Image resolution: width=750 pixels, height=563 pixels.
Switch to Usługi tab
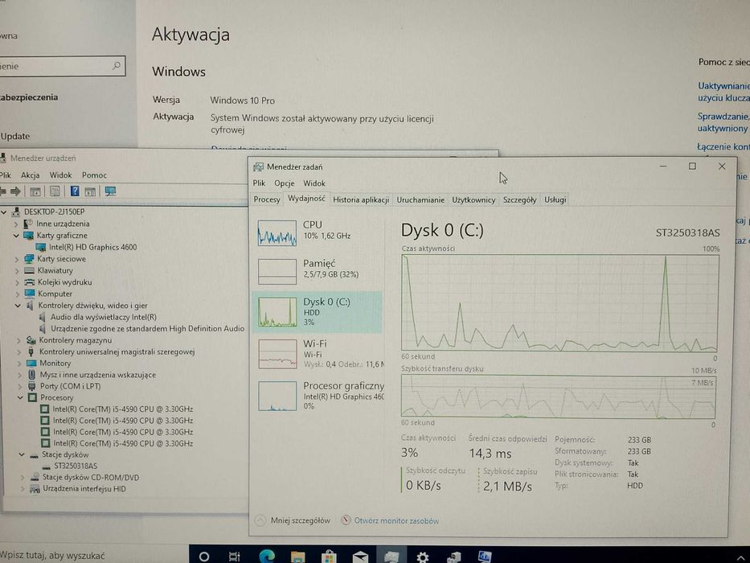click(555, 199)
